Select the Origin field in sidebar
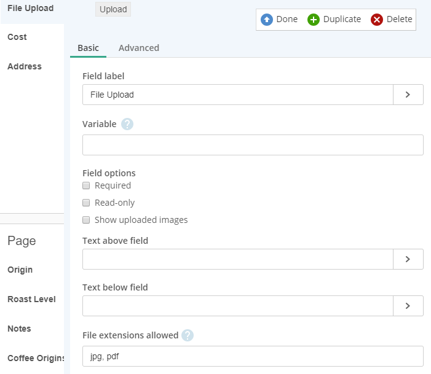This screenshot has width=431, height=374. click(x=20, y=270)
